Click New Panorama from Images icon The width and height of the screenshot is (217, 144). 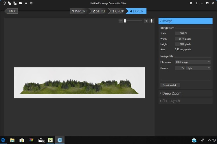point(10,3)
